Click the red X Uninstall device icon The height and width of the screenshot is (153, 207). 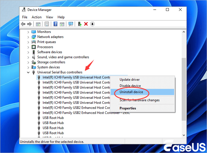(86, 24)
